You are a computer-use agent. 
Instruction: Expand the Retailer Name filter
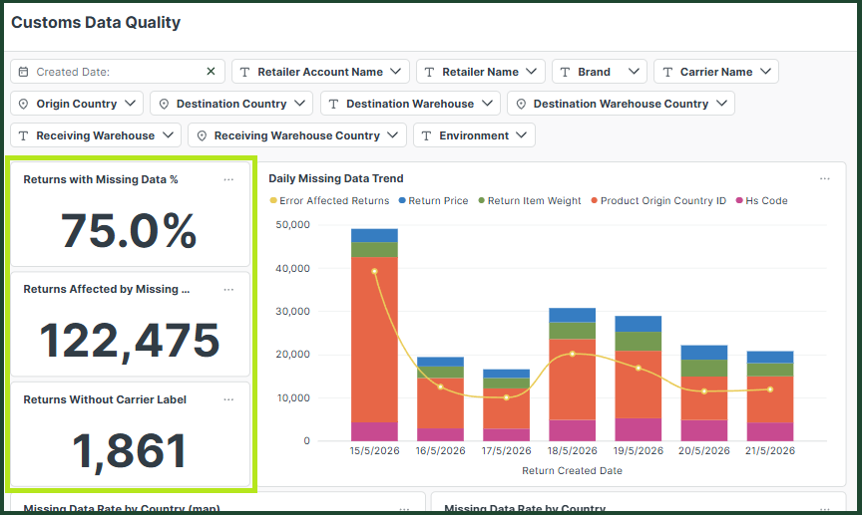[x=481, y=72]
